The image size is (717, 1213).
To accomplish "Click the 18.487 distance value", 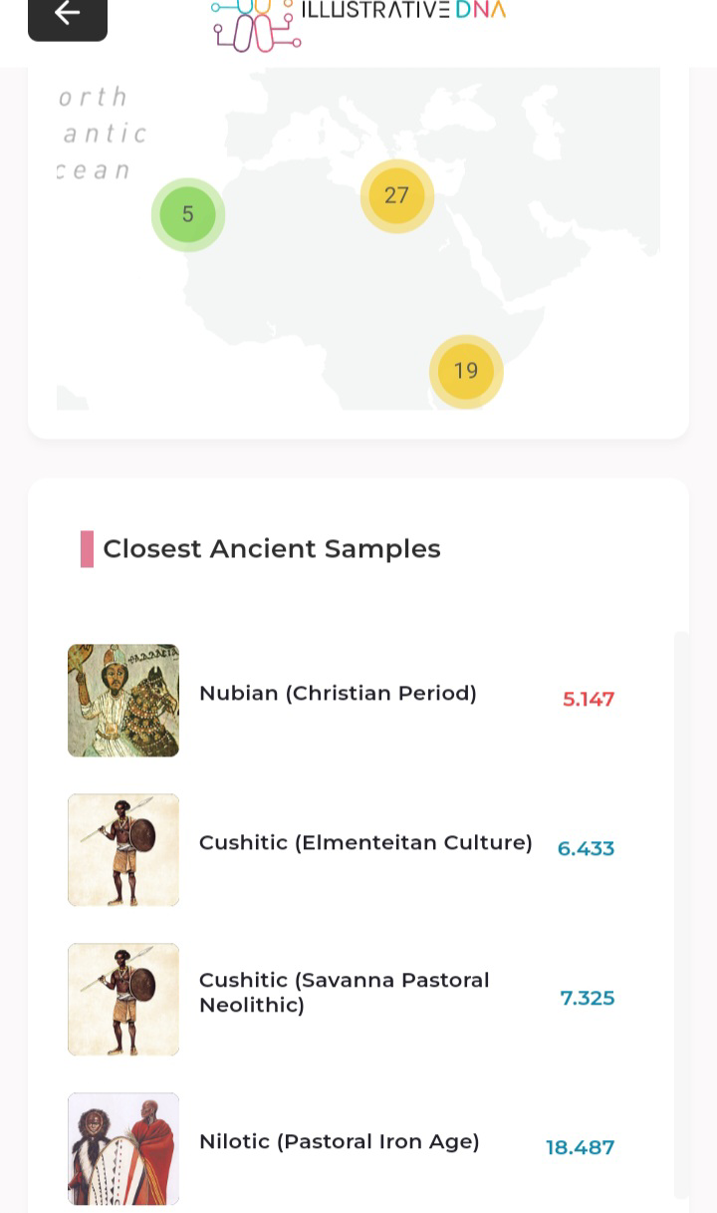I will pos(581,1147).
